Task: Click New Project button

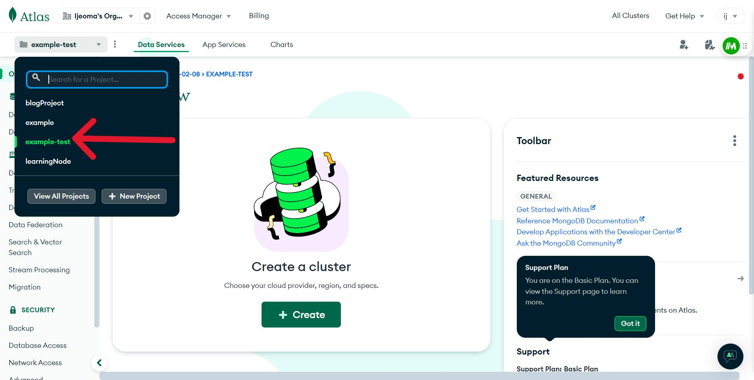Action: click(x=134, y=196)
